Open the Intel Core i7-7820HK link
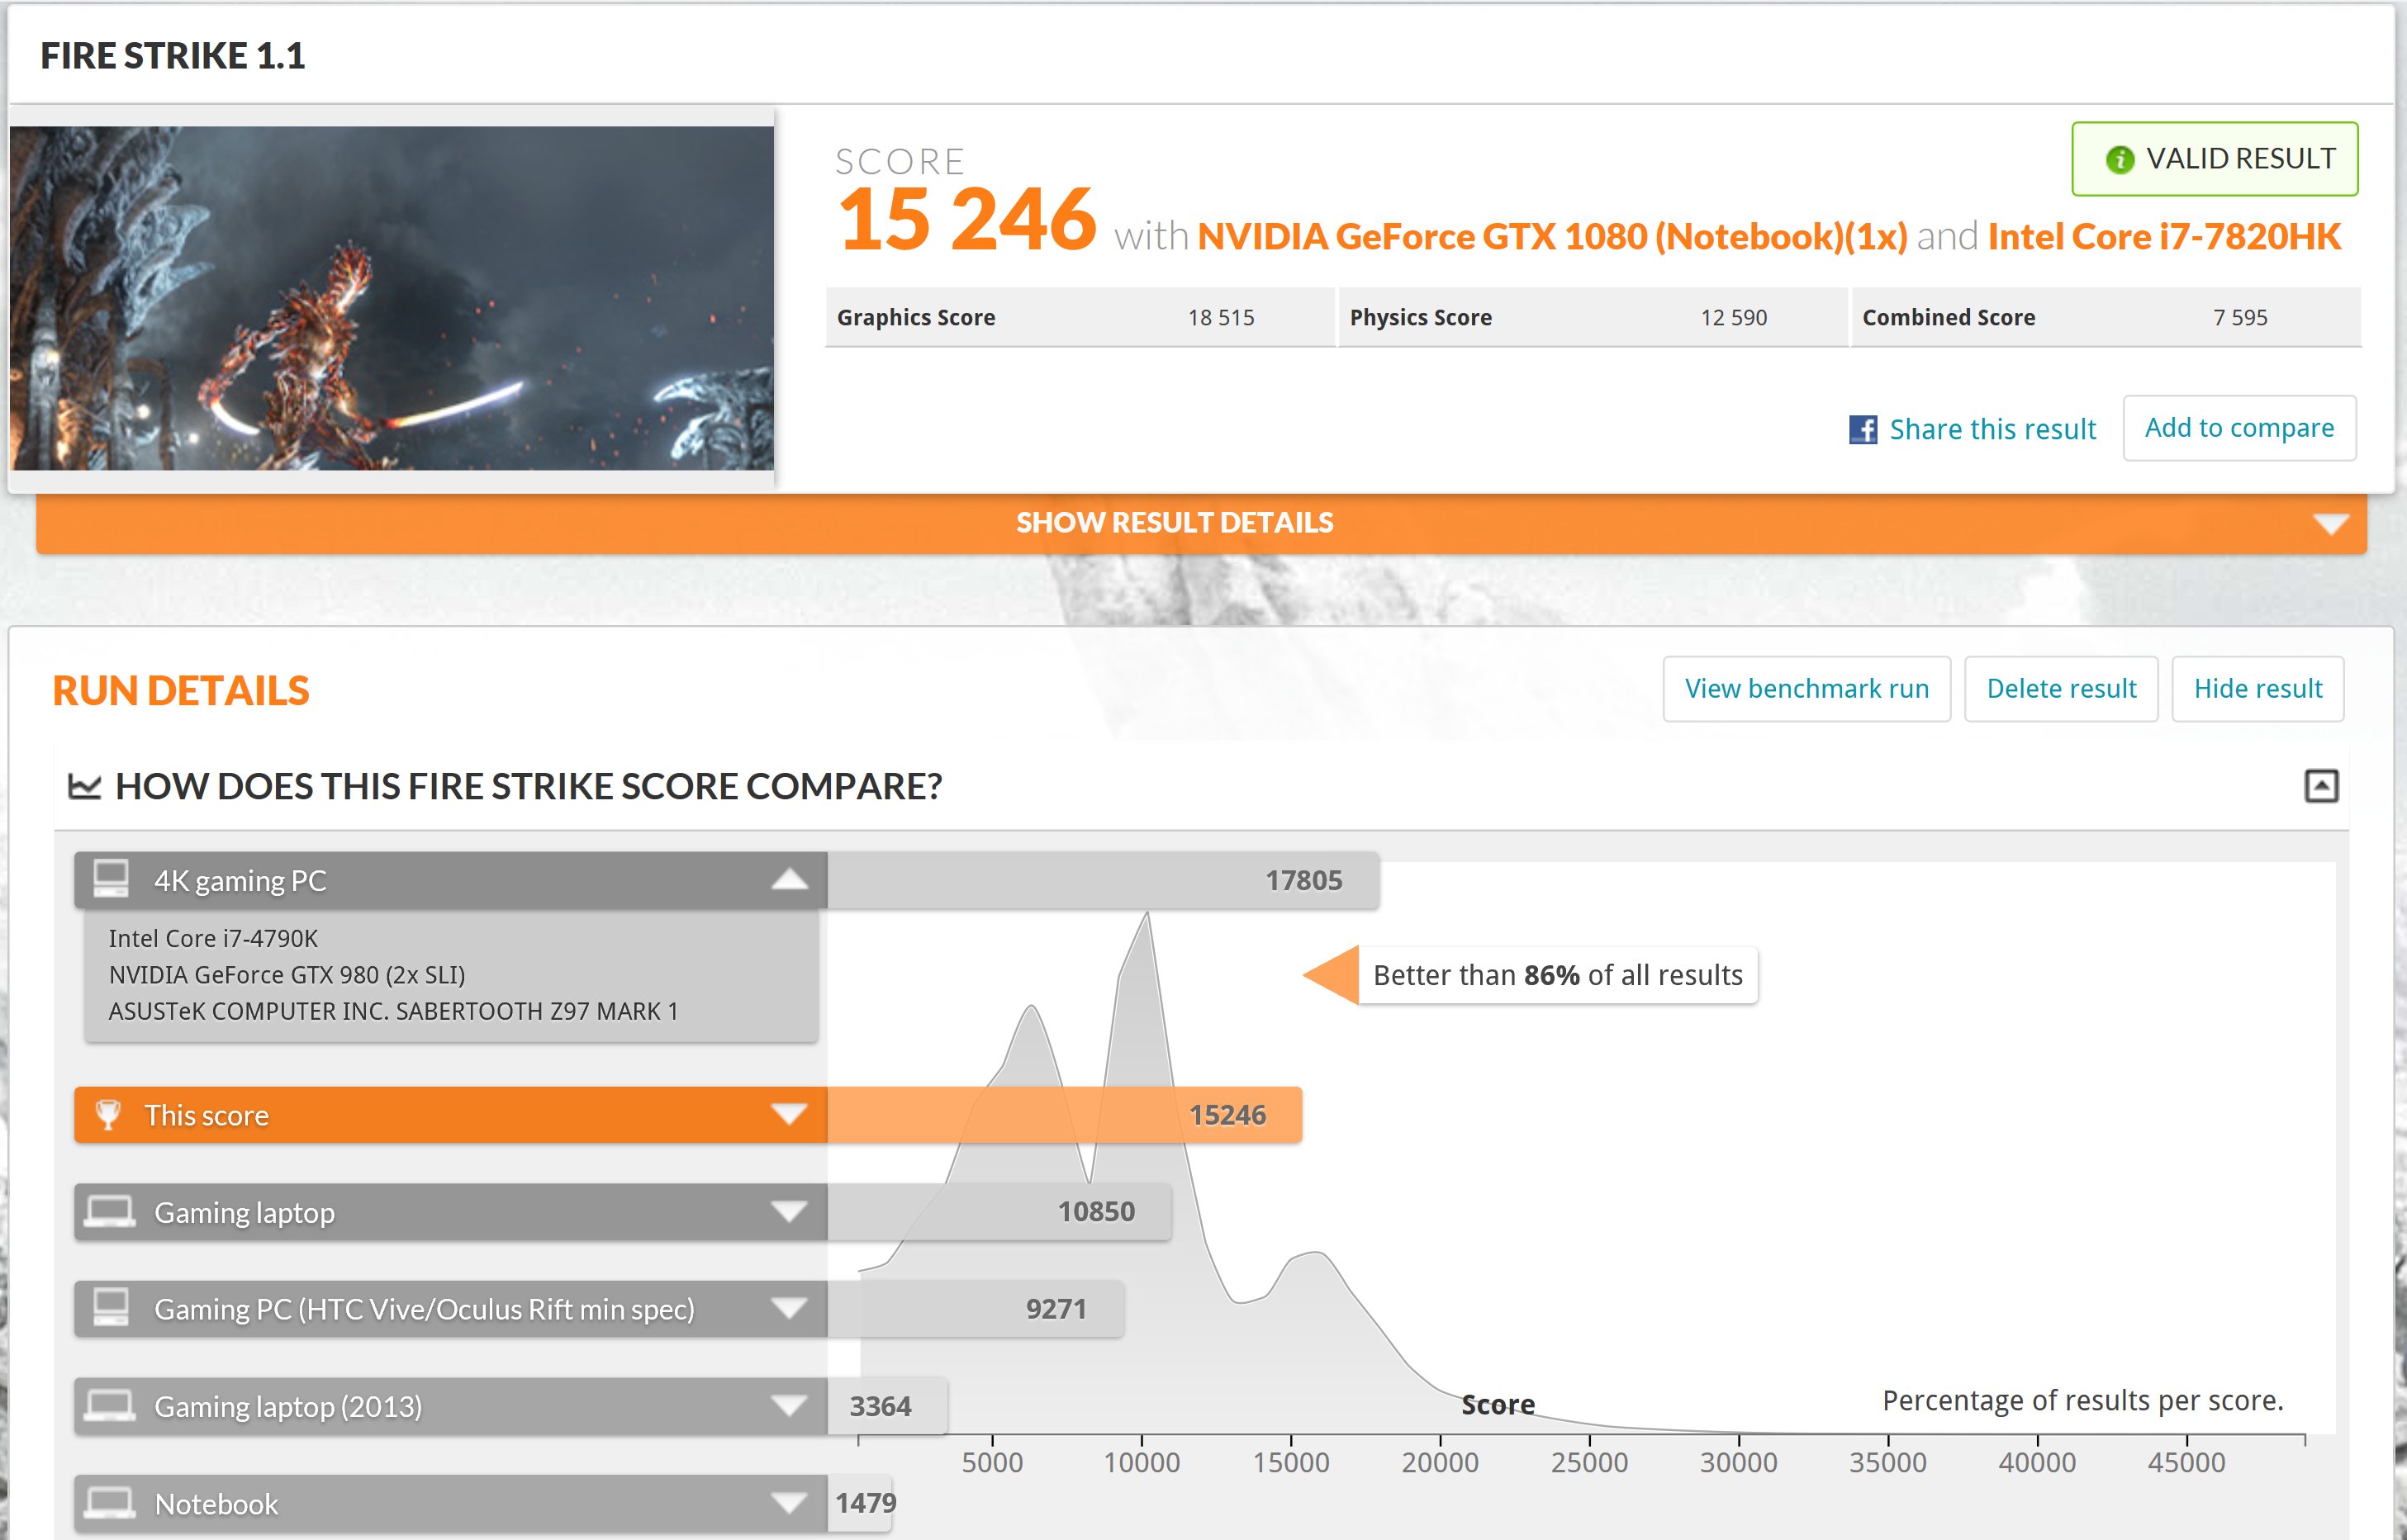This screenshot has height=1540, width=2407. [x=2164, y=237]
